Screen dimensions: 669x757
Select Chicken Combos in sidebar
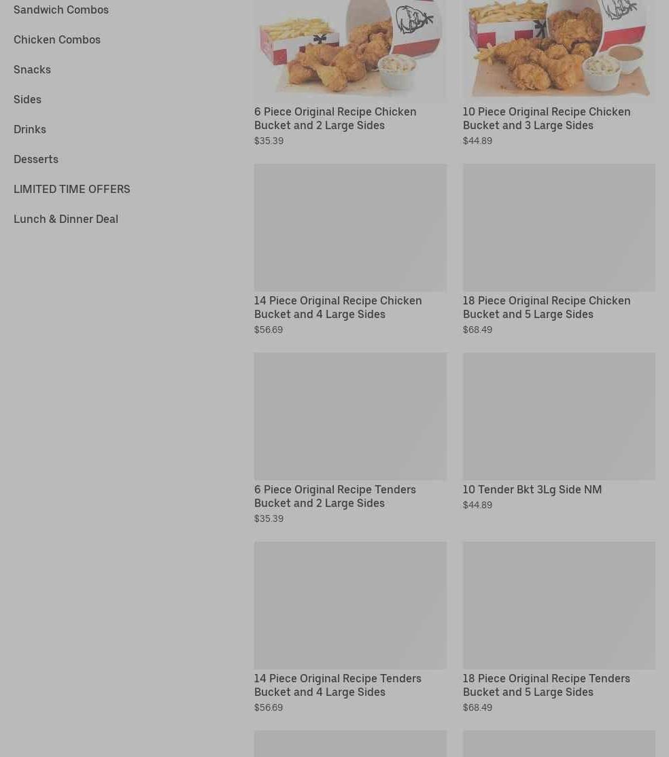click(x=57, y=39)
